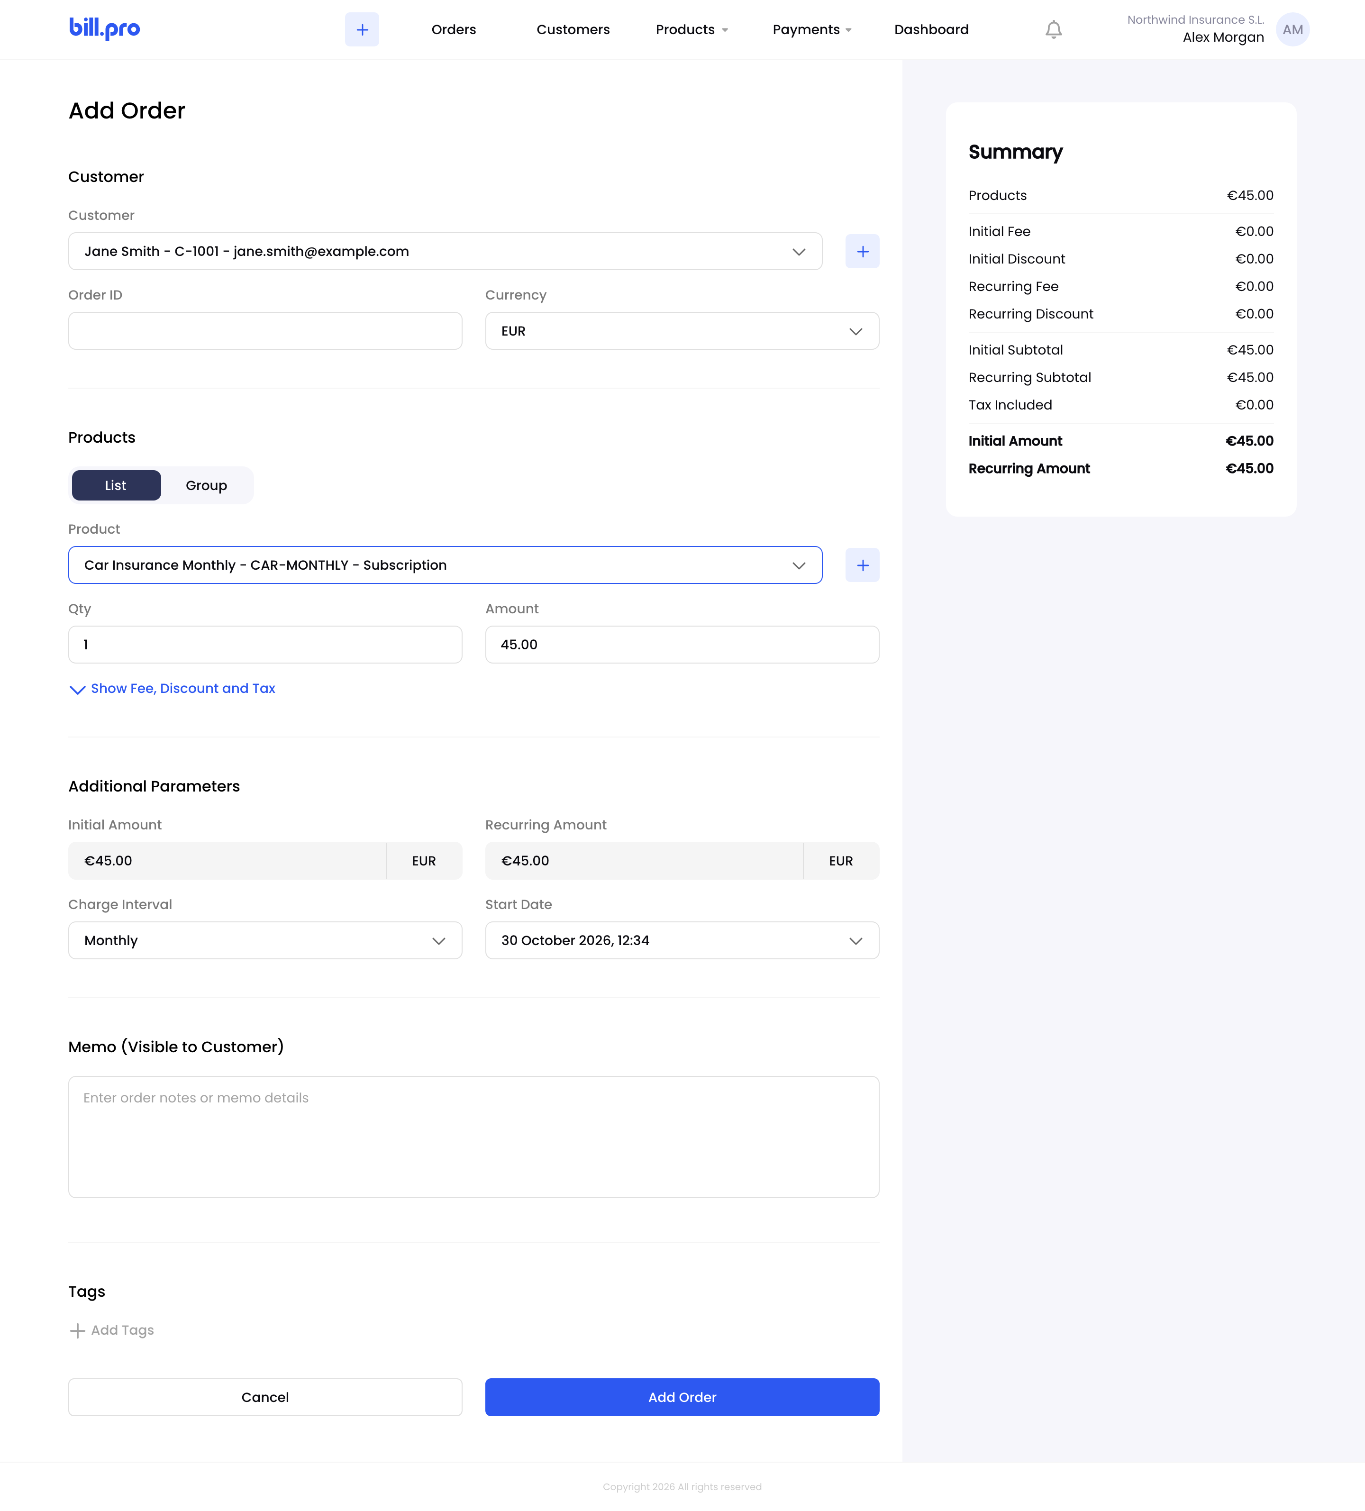Go to Dashboard
This screenshot has width=1365, height=1511.
point(931,29)
